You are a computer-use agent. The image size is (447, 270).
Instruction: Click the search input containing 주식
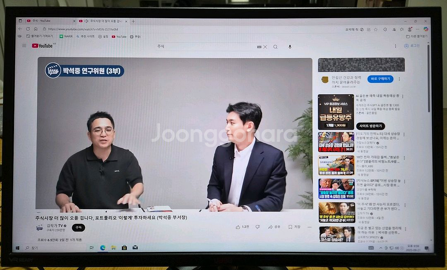[x=205, y=47]
